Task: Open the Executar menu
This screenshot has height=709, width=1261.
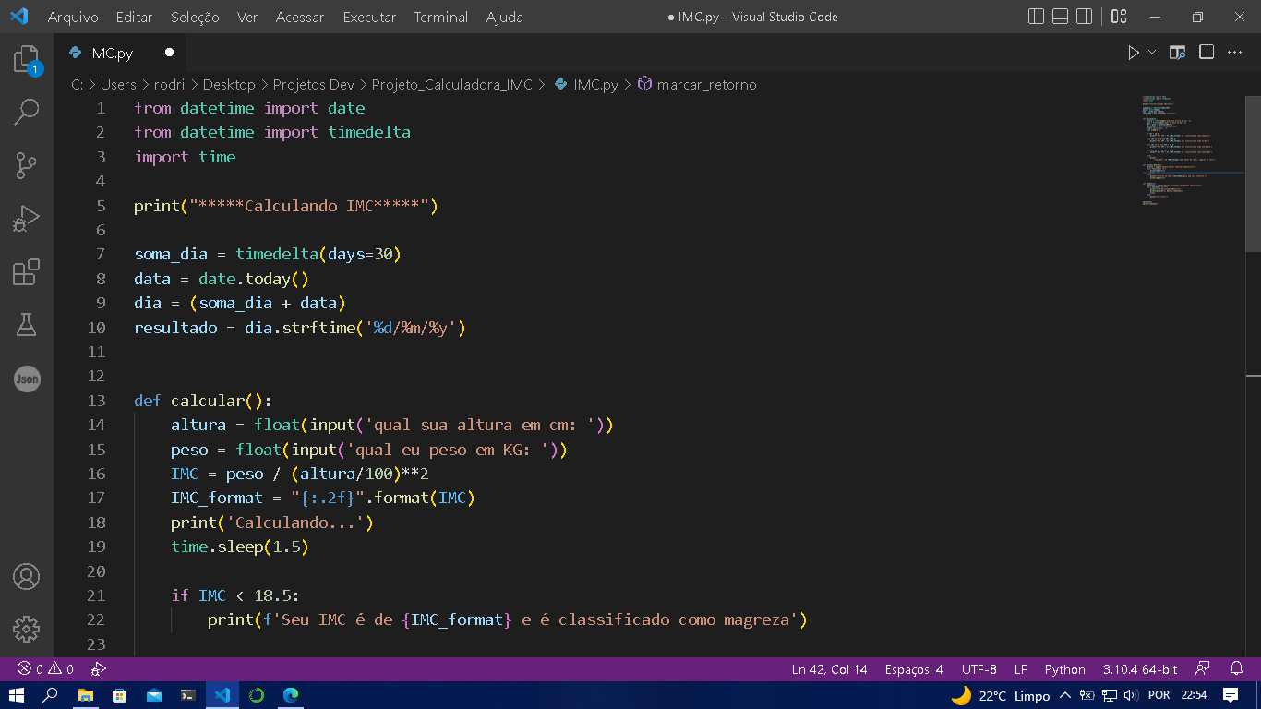Action: coord(369,17)
